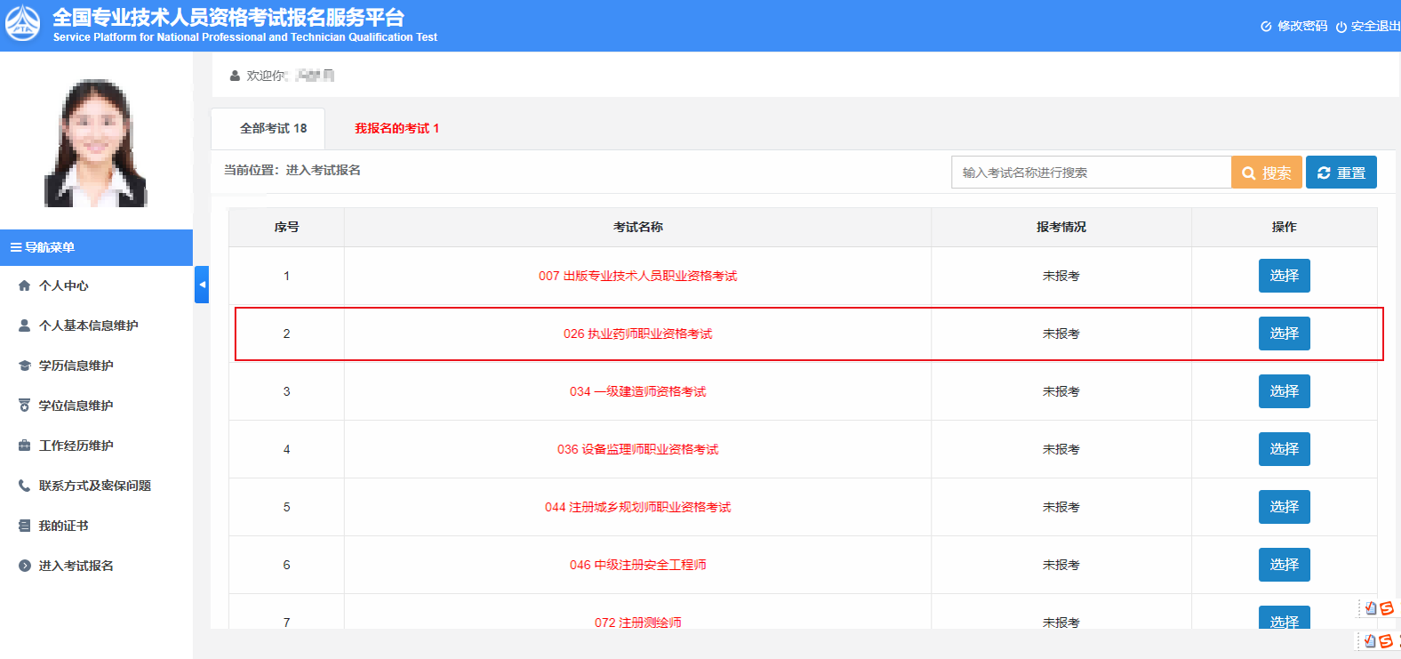Click the user profile photo thumbnail
Image resolution: width=1401 pixels, height=659 pixels.
96,142
